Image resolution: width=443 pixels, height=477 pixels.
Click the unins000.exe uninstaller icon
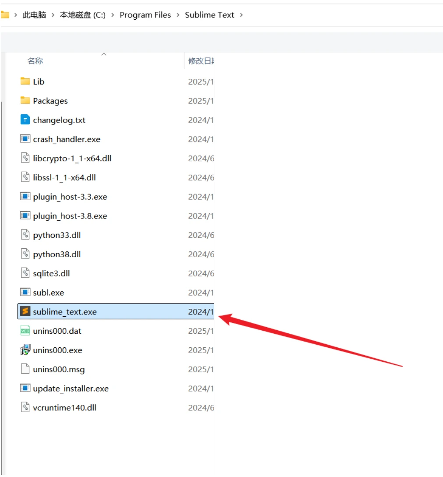(x=25, y=350)
